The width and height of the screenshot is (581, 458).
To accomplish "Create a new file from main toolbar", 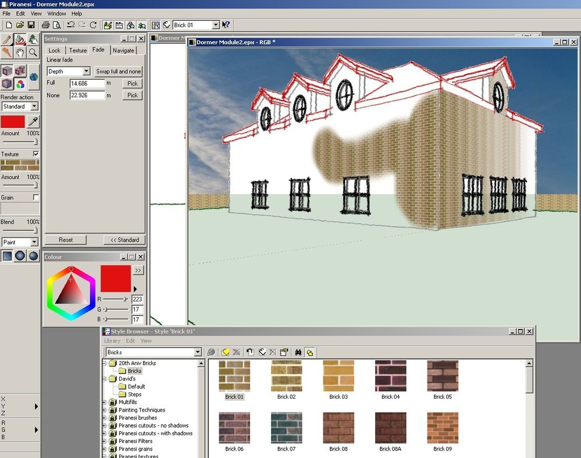I will point(9,25).
